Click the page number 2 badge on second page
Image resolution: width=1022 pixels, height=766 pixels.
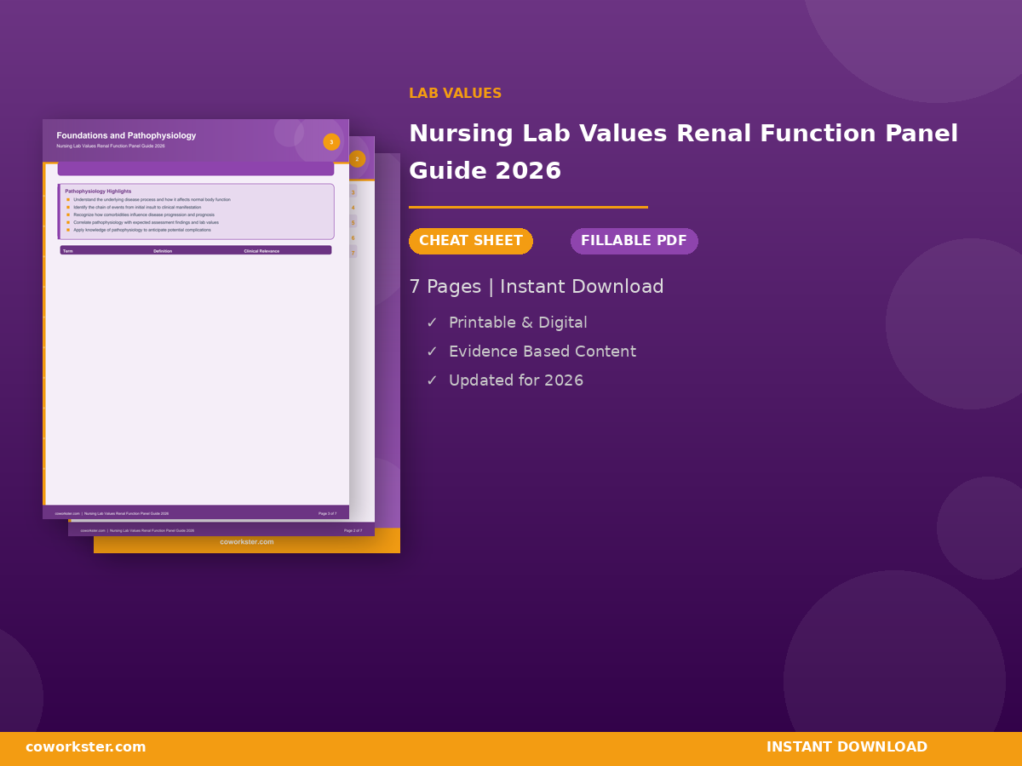357,159
